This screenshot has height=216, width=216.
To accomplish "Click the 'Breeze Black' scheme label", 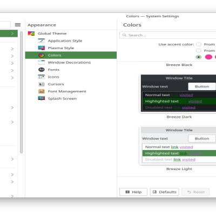I will pyautogui.click(x=179, y=65).
